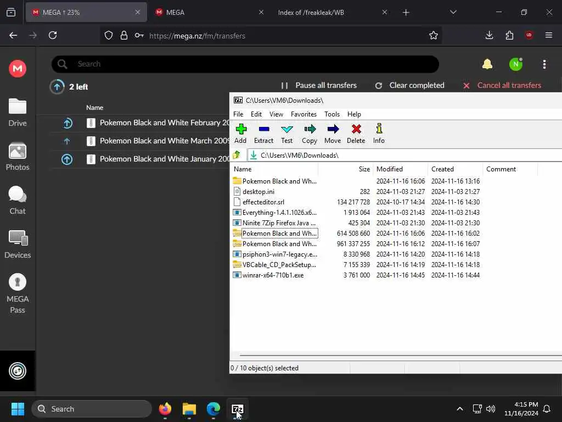The image size is (562, 422).
Task: Open the Favorites menu in 7-Zip
Action: [304, 114]
